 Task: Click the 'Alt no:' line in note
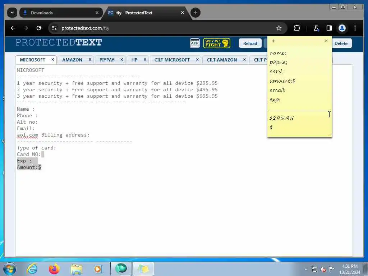click(x=27, y=122)
